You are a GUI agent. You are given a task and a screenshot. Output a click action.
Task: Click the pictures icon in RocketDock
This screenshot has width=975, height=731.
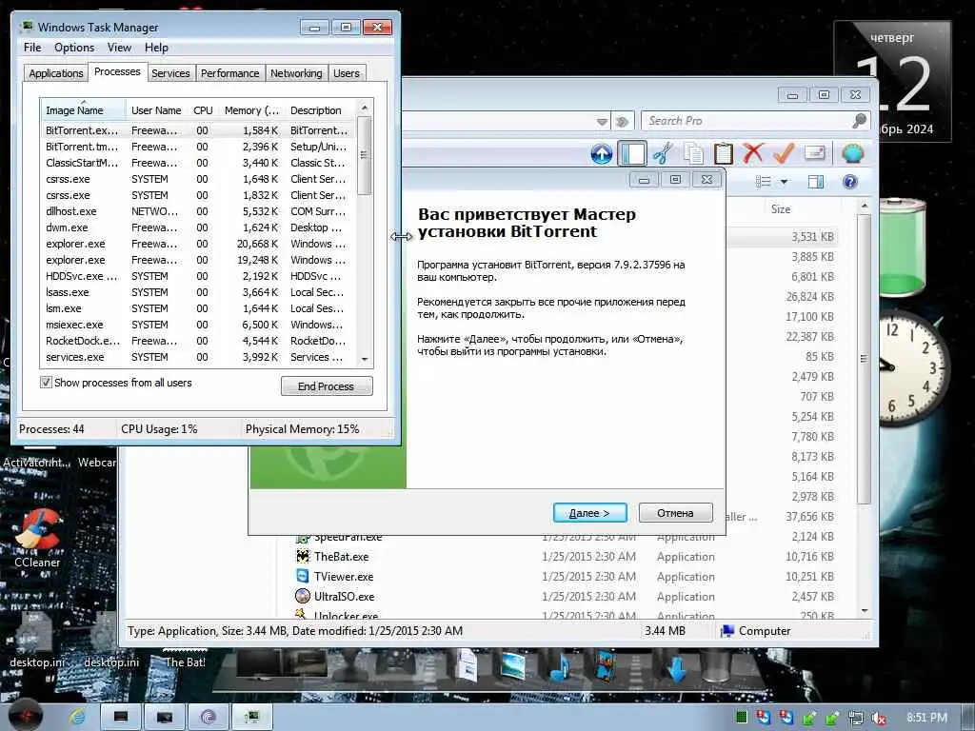513,666
